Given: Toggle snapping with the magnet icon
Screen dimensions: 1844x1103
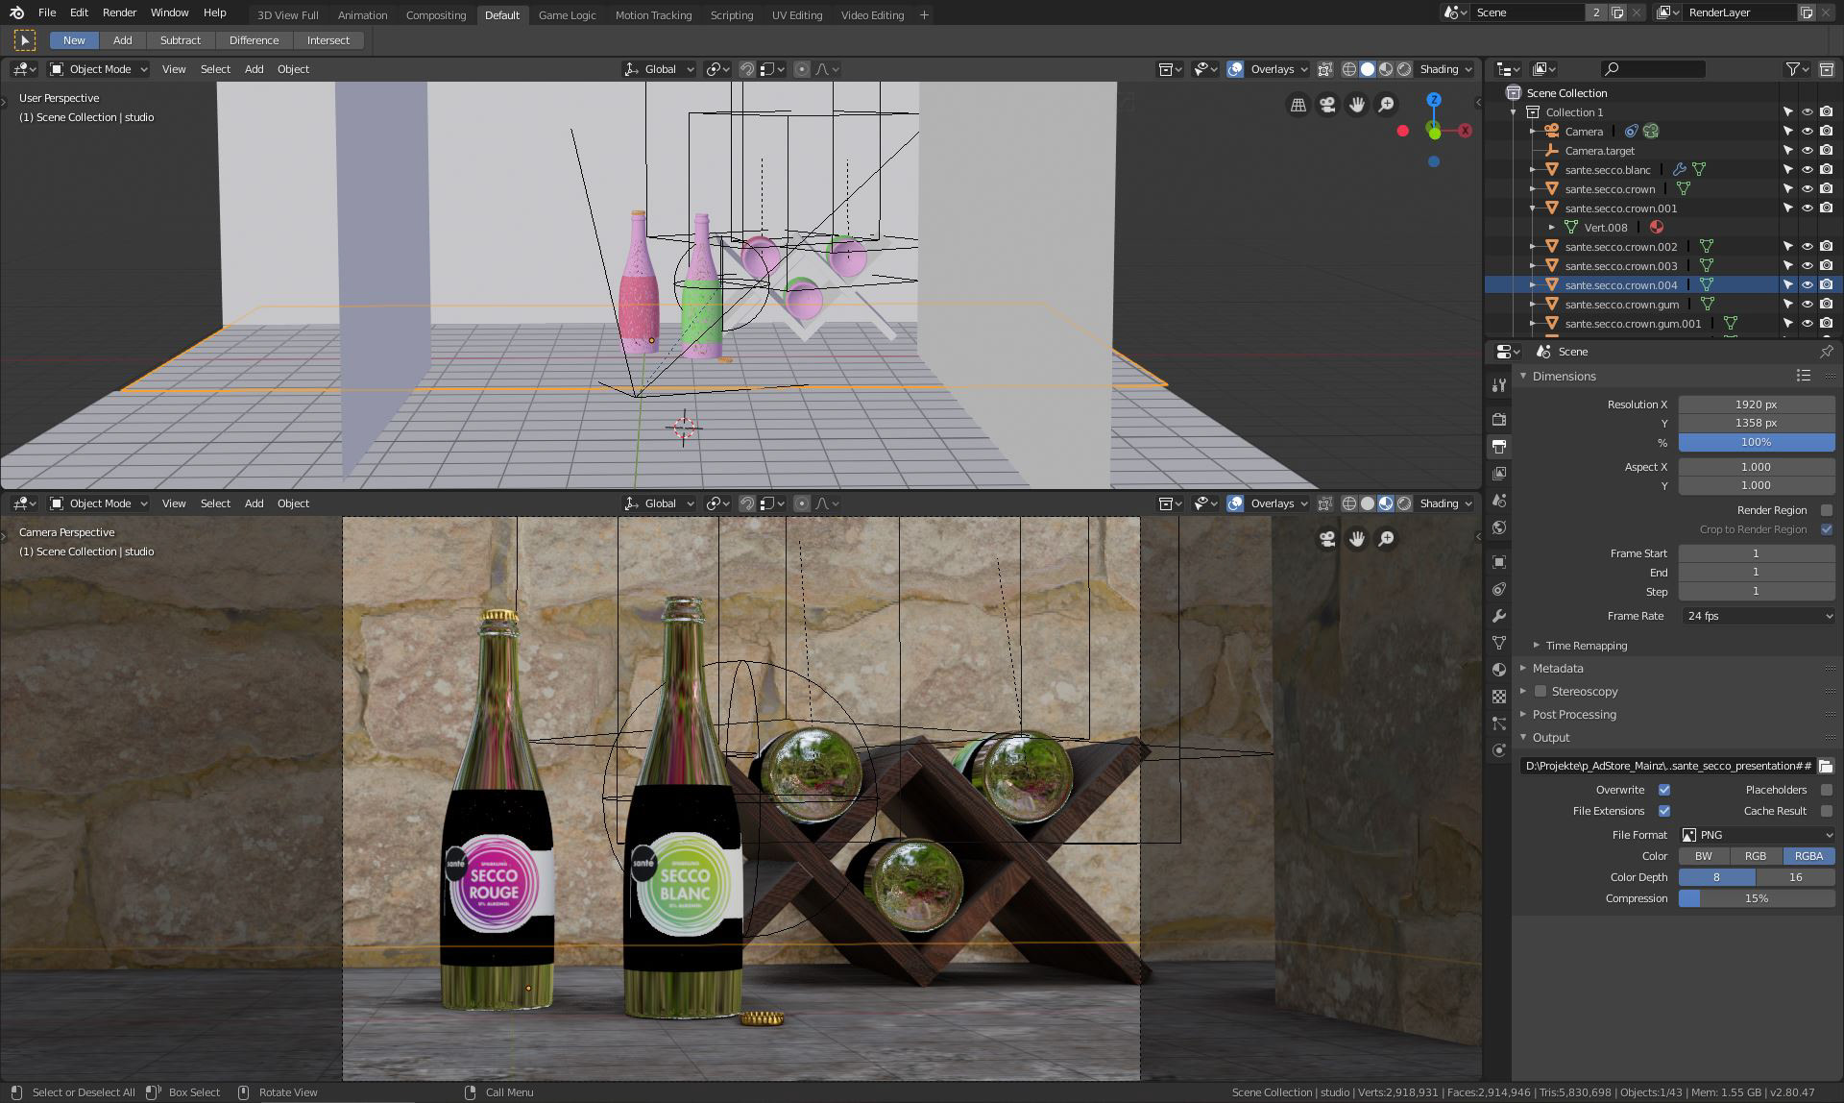Looking at the screenshot, I should [747, 68].
